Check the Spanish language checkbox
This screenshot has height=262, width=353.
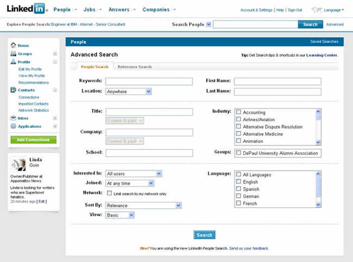point(238,188)
